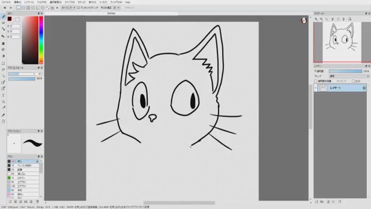Select the ぼかし brush in brush list
Screen dimensions: 371x209
(x=23, y=194)
